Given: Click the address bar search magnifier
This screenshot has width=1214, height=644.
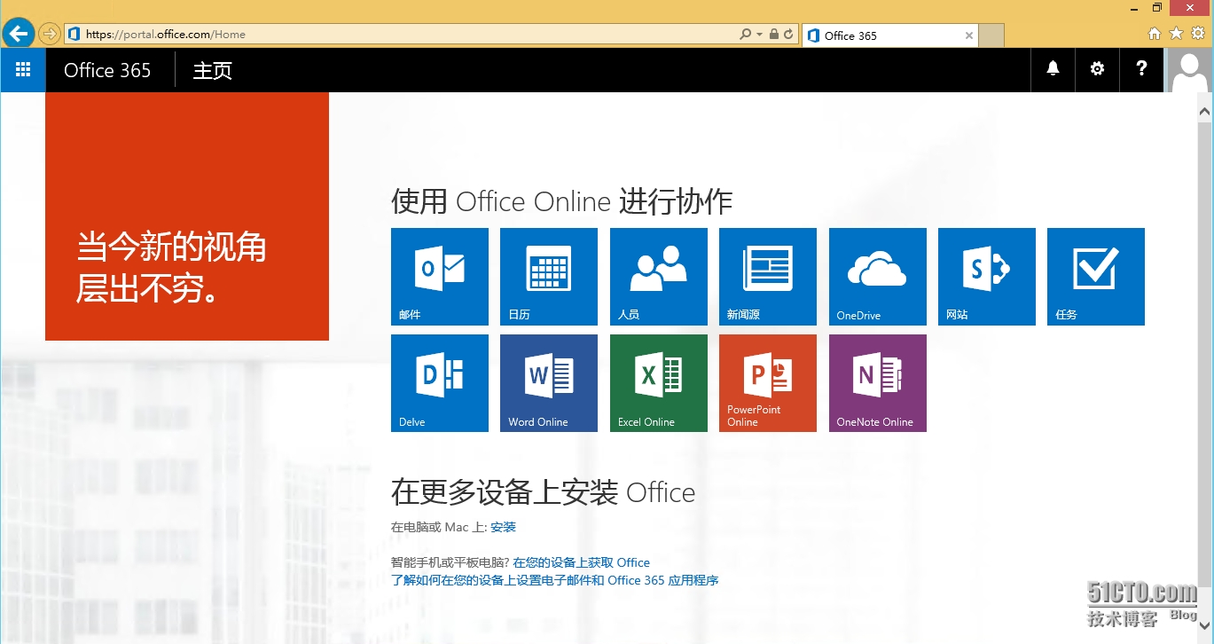Looking at the screenshot, I should click(746, 35).
